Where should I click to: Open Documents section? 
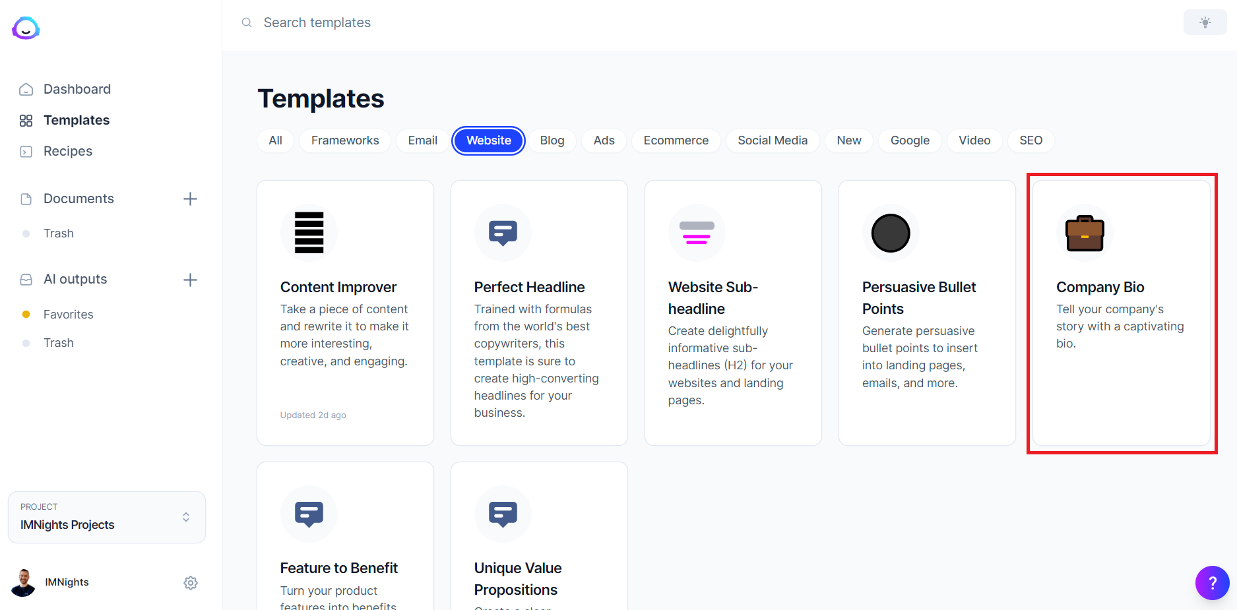point(79,198)
